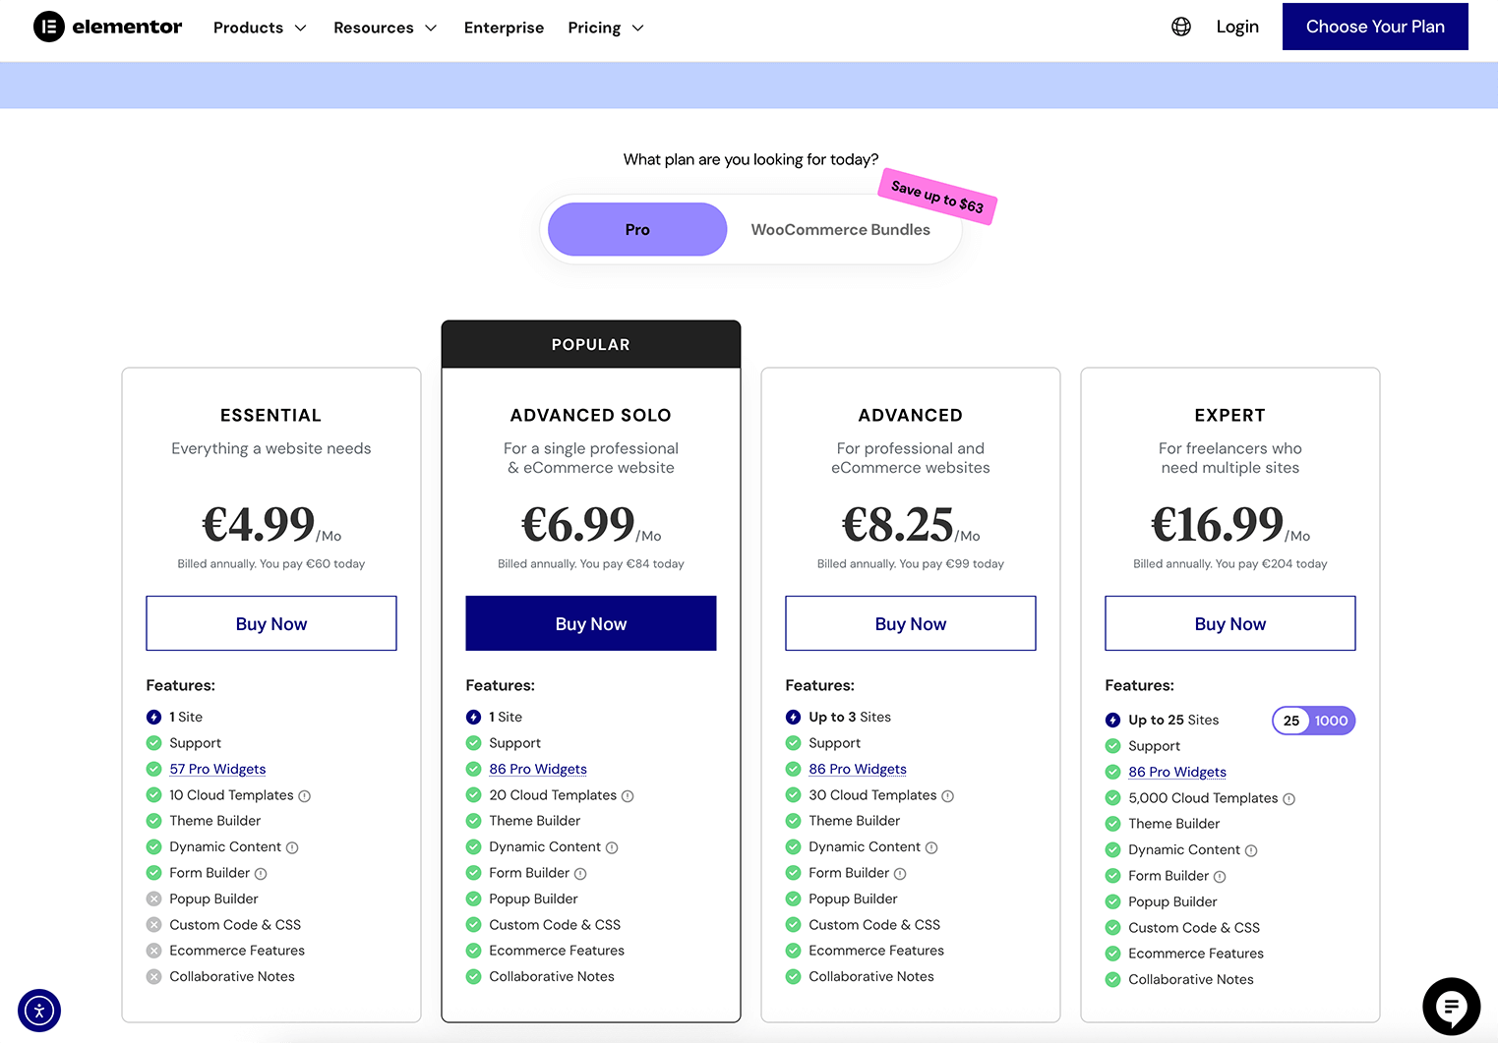Image resolution: width=1498 pixels, height=1043 pixels.
Task: Click the Login link
Action: pos(1236,27)
